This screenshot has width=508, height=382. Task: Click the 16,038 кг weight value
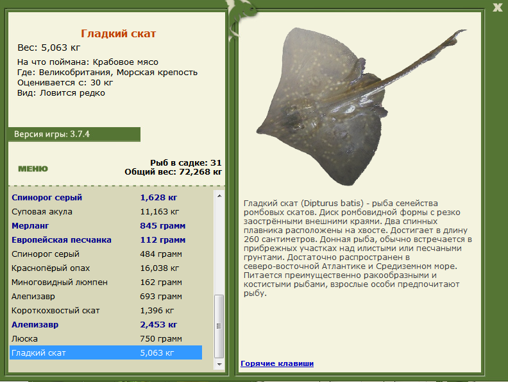point(160,268)
